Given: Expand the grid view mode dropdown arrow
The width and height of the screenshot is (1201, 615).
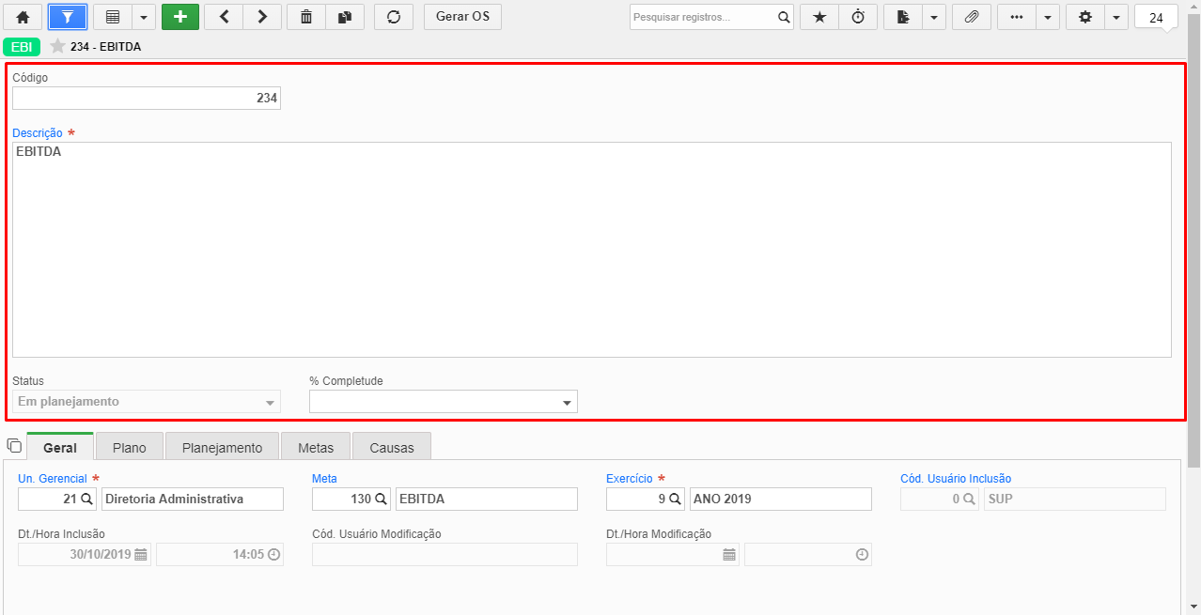Looking at the screenshot, I should click(x=144, y=17).
